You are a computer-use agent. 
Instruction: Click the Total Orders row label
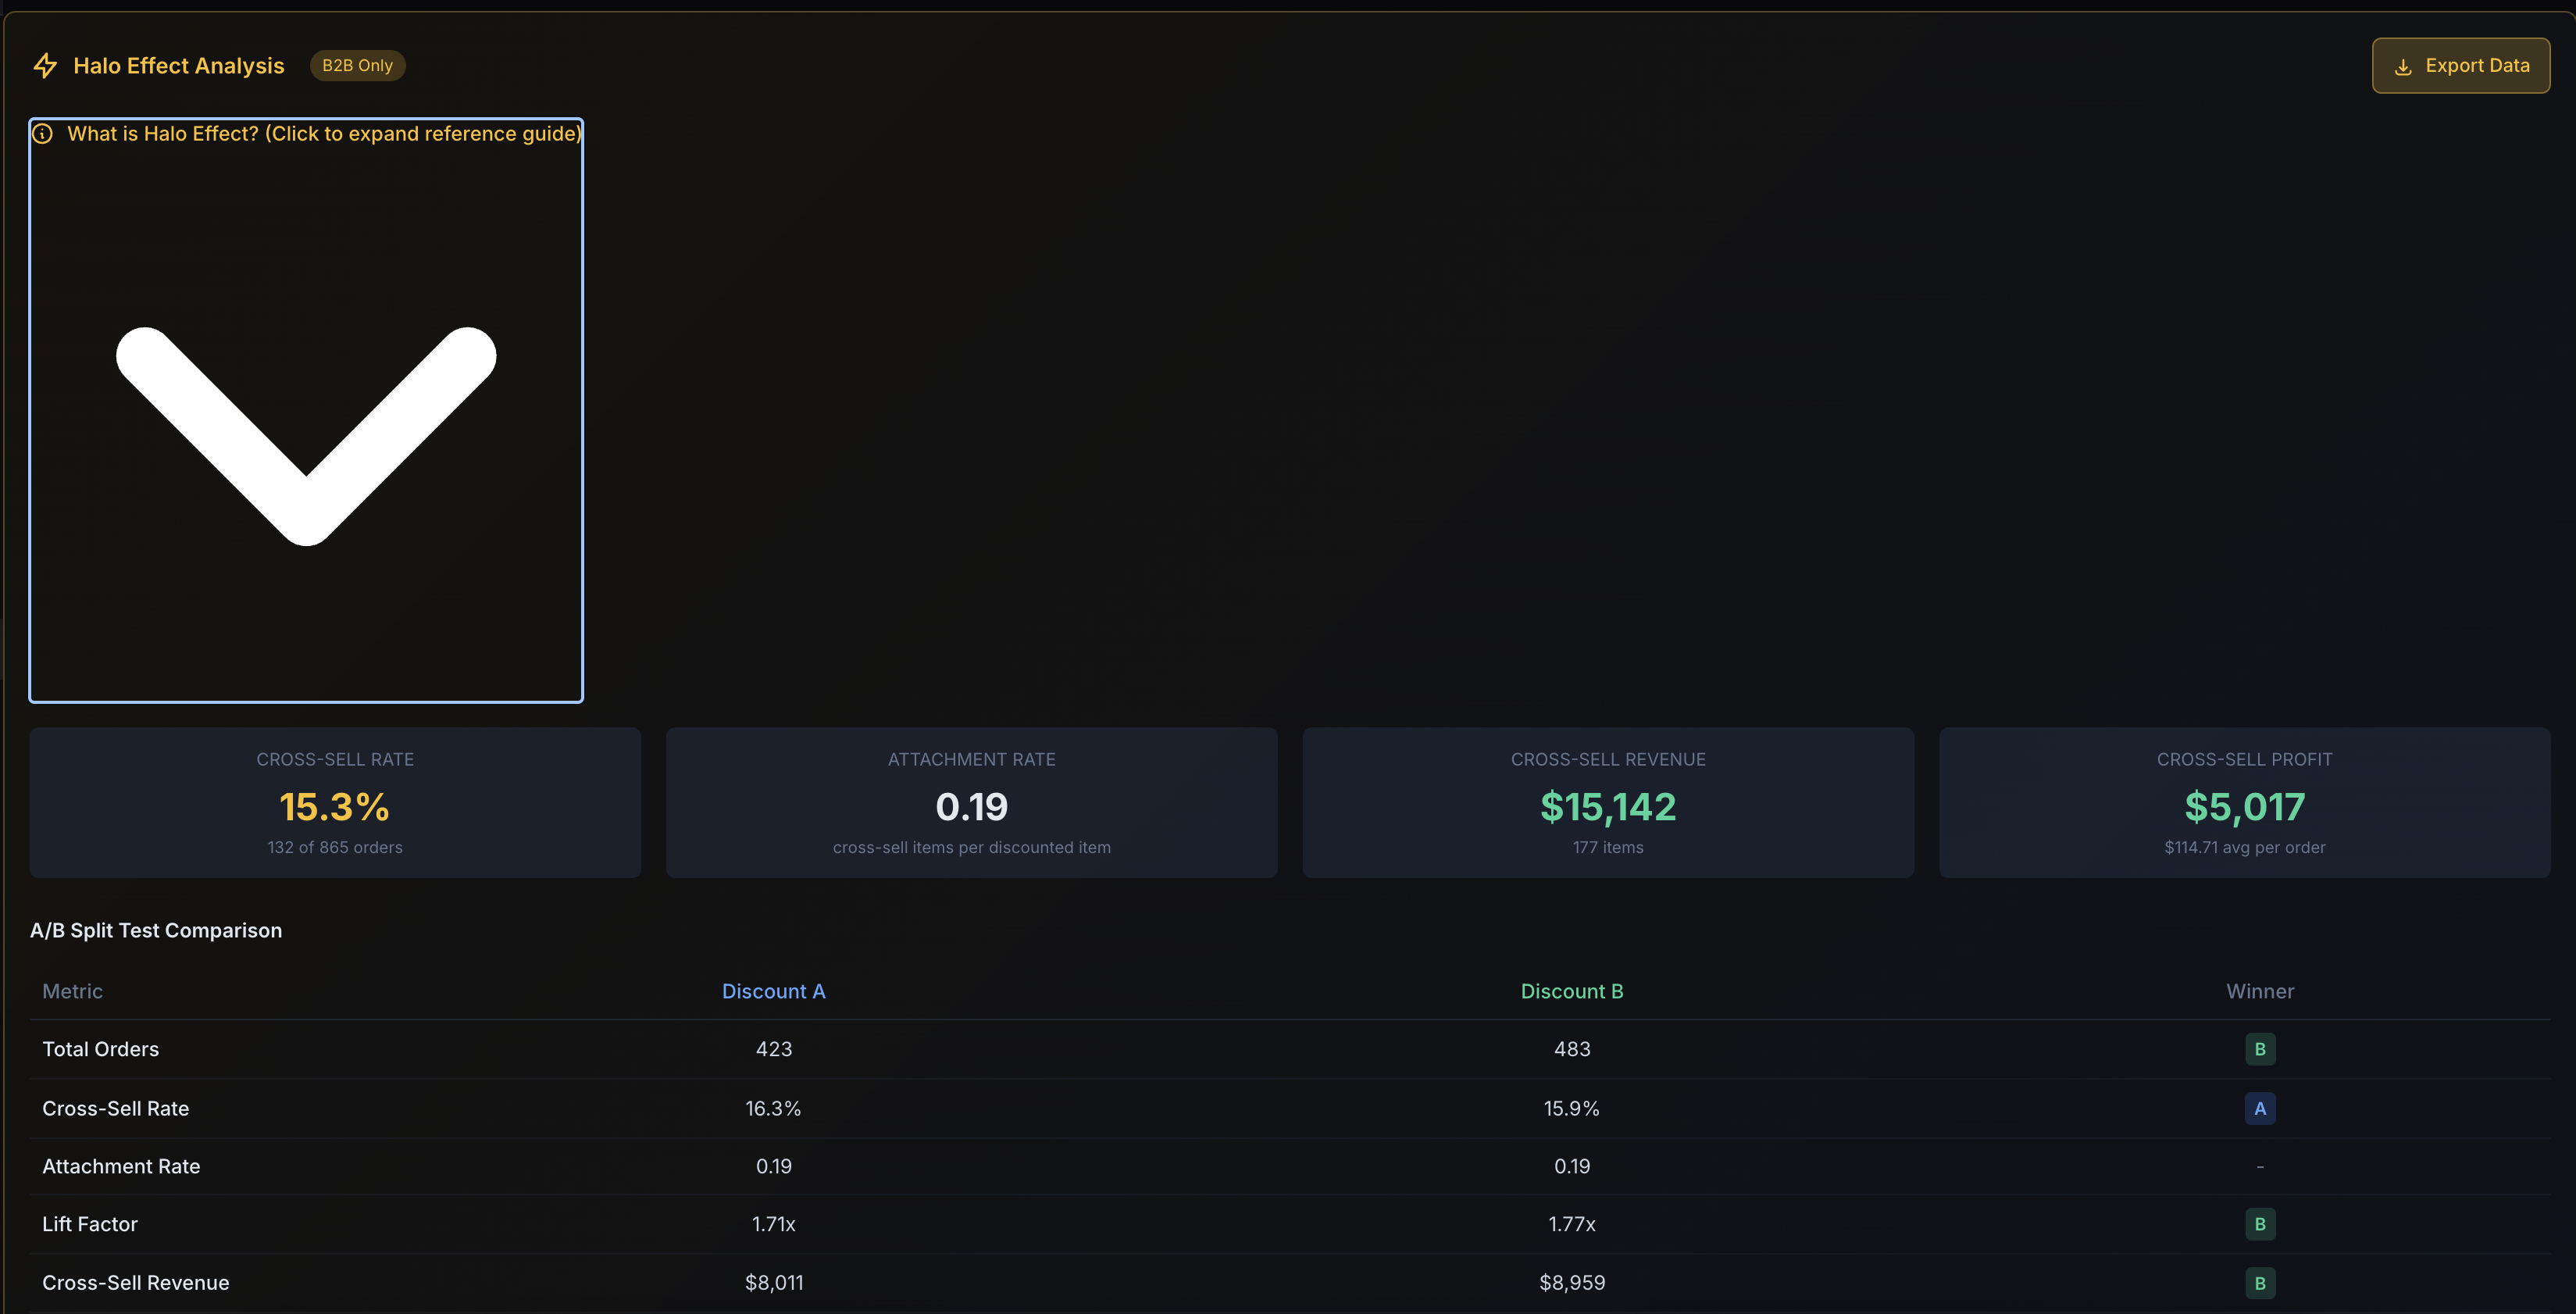click(100, 1049)
